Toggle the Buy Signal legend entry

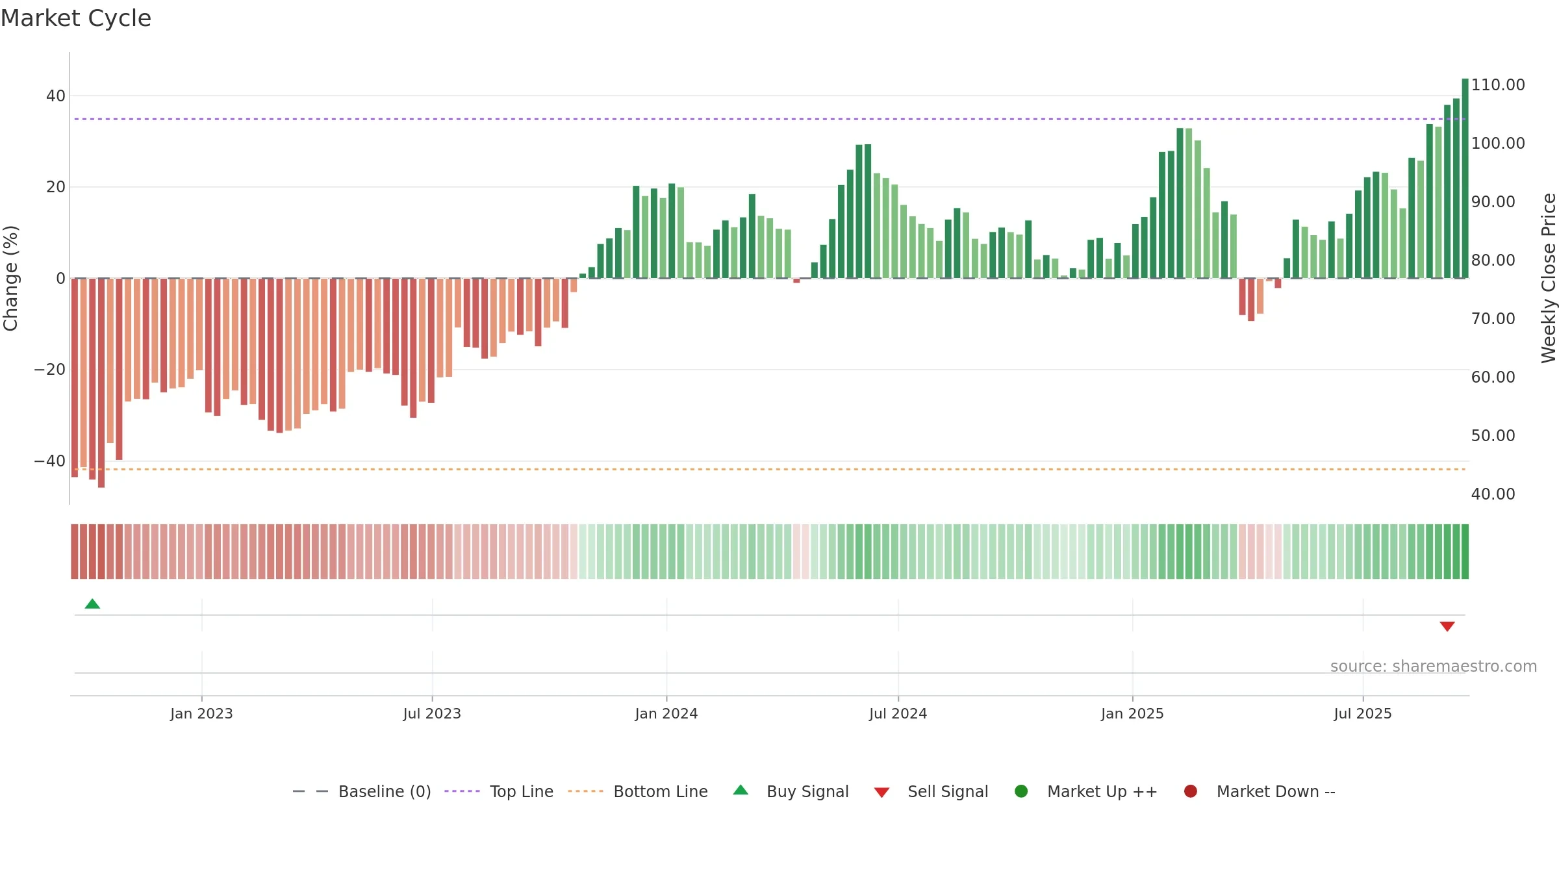tap(791, 791)
